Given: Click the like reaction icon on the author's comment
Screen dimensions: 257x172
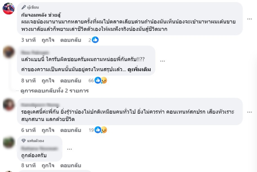Looking at the screenshot, I should click(x=95, y=40).
